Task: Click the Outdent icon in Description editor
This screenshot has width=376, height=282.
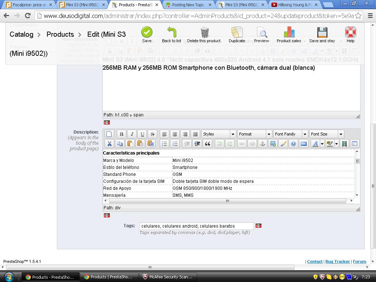Action: [187, 144]
